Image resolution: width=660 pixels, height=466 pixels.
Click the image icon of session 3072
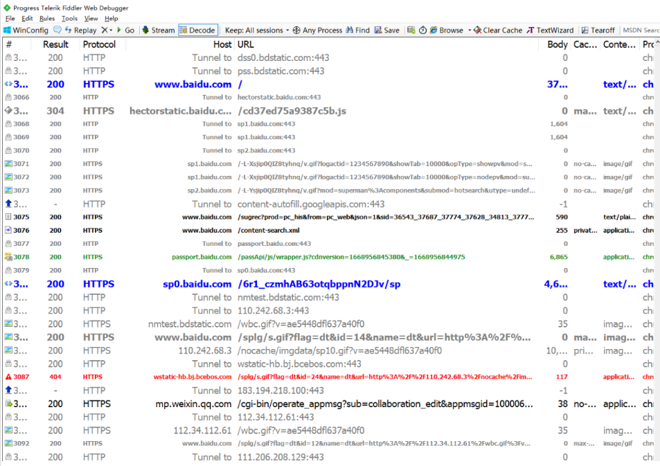click(x=8, y=177)
